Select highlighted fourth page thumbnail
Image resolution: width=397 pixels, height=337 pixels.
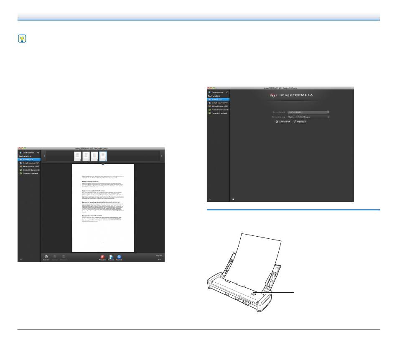pos(103,156)
